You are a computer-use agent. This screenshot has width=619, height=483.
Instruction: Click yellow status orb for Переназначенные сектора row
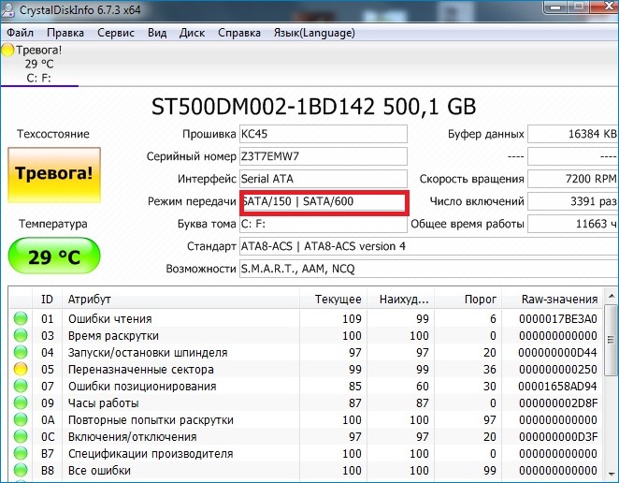point(21,370)
